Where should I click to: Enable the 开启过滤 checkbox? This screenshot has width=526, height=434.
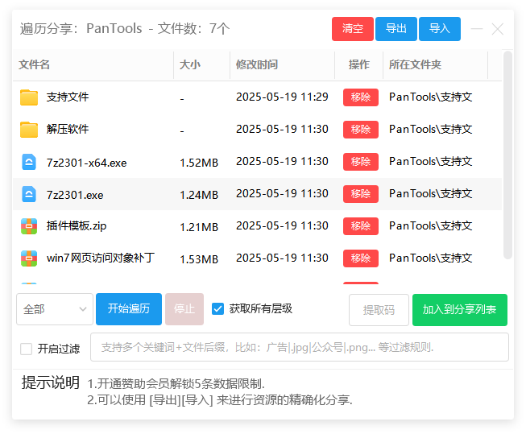tap(27, 349)
